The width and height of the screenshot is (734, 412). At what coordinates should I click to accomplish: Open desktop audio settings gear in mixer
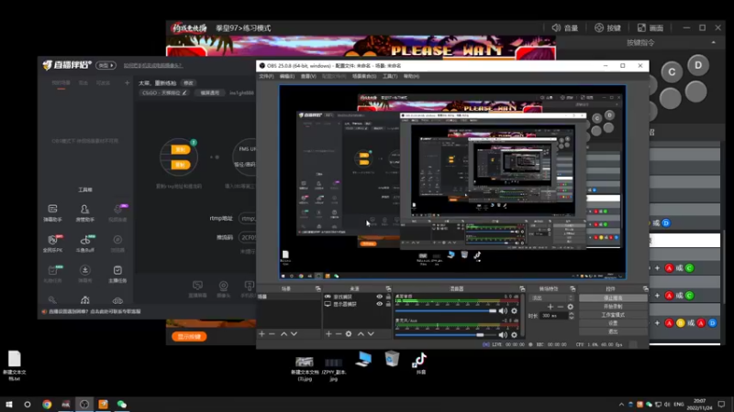[514, 310]
